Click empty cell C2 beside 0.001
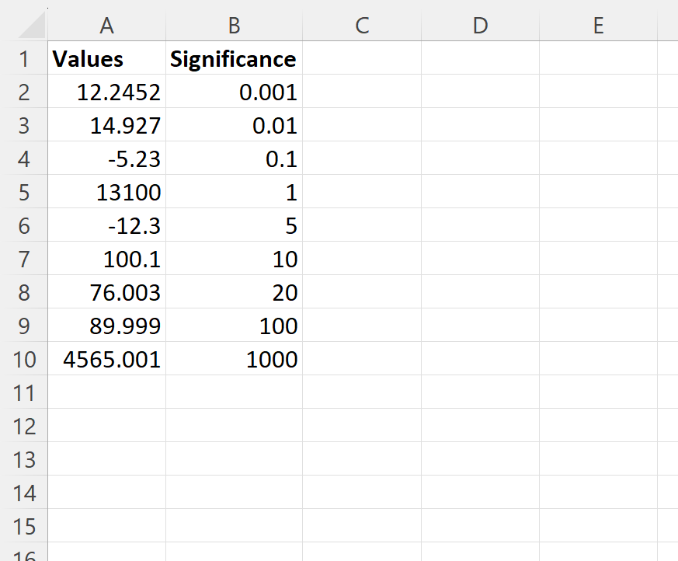This screenshot has height=561, width=678. 362,91
